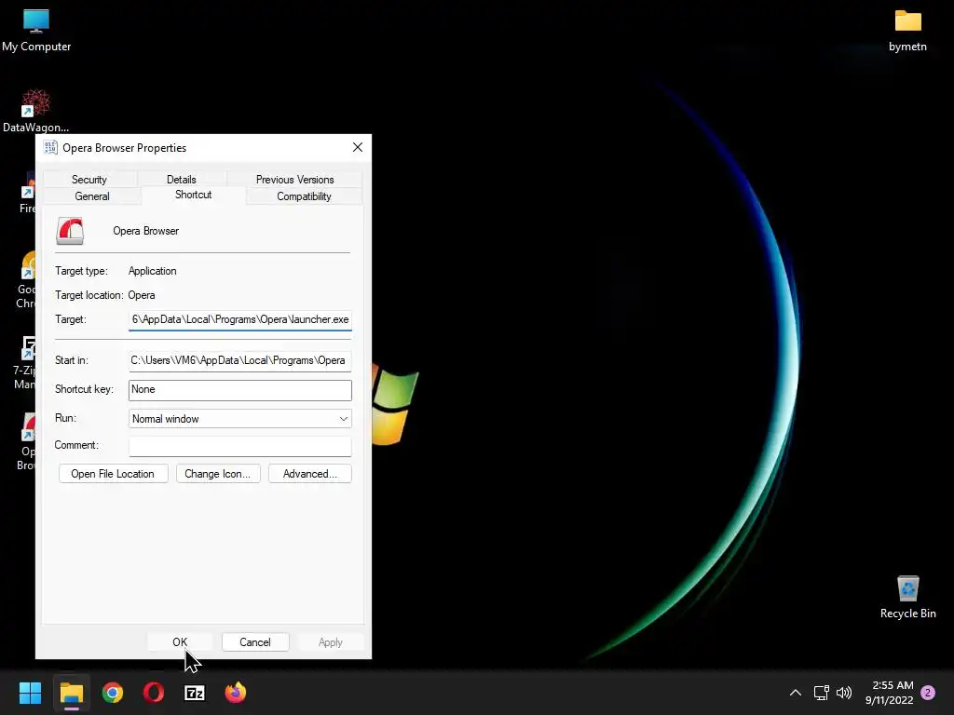This screenshot has height=715, width=954.
Task: Click the 'Application' target type text
Action: 152,271
